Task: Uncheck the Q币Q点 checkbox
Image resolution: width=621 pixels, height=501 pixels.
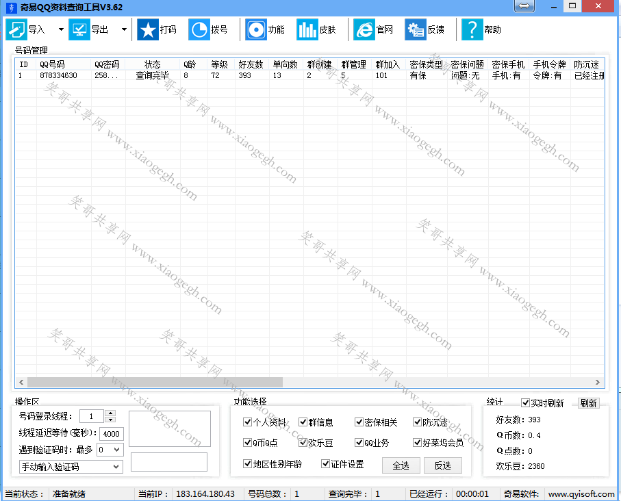Action: point(248,442)
